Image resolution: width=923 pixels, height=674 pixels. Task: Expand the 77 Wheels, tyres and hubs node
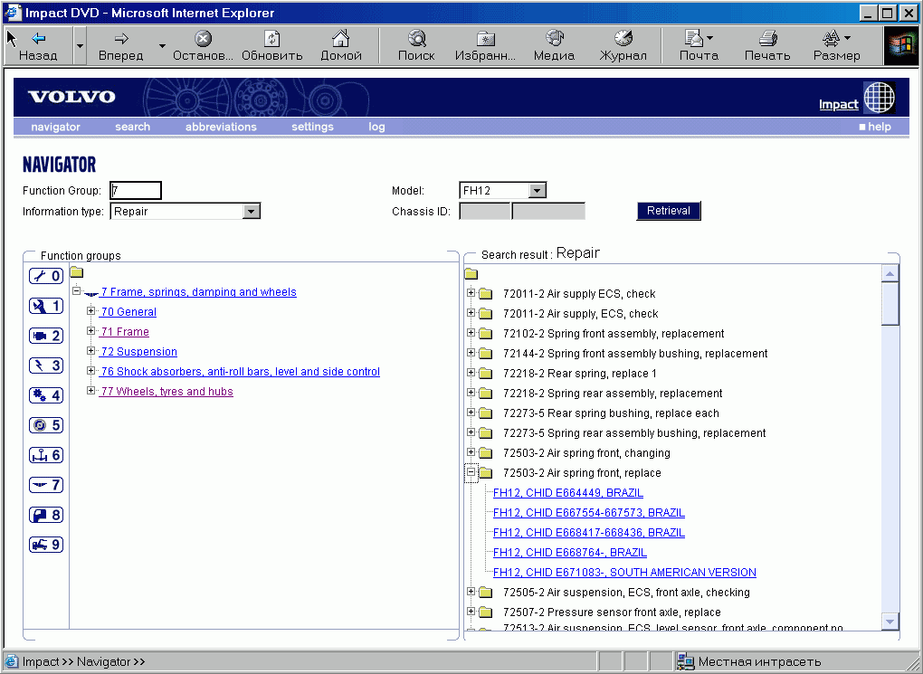[90, 390]
